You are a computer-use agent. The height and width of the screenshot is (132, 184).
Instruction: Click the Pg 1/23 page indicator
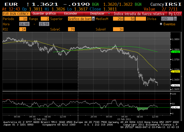pos(175,14)
